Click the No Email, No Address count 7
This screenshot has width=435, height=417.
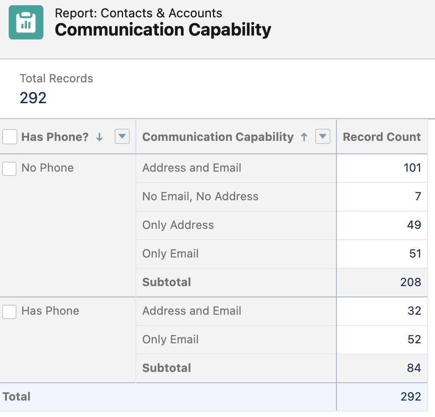[418, 196]
